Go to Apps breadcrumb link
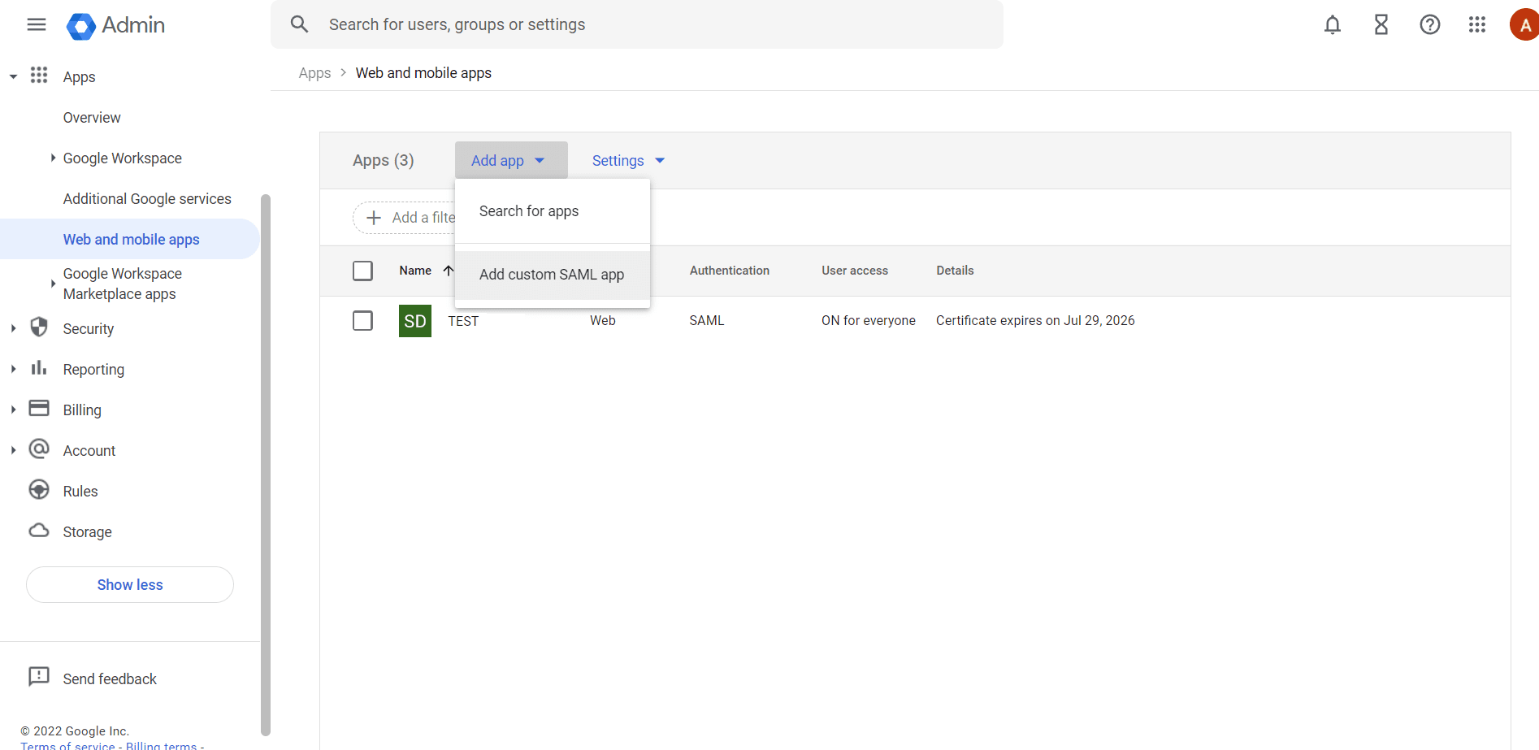This screenshot has height=750, width=1539. coord(314,73)
